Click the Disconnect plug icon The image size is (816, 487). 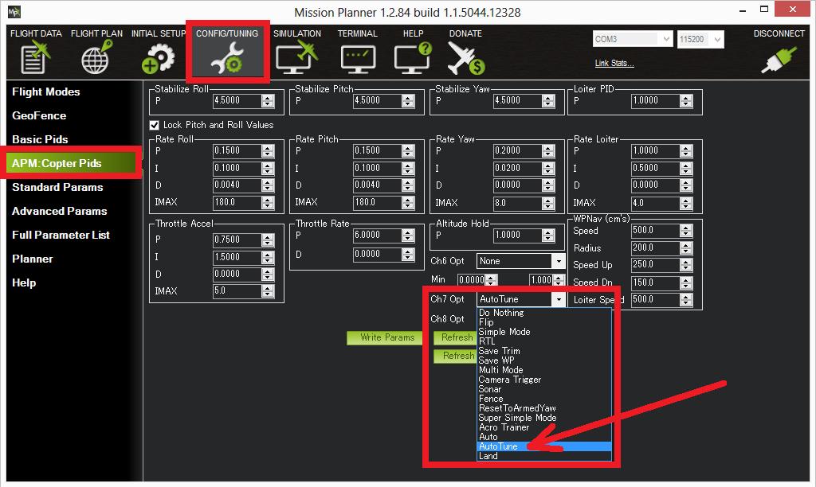(779, 58)
